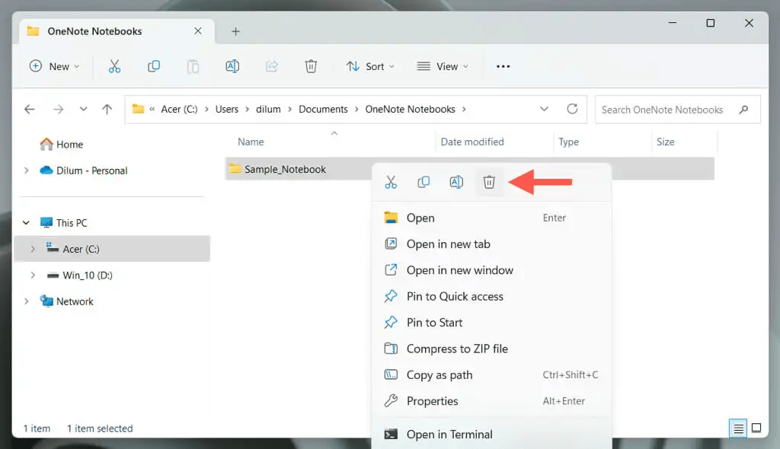Choose Open in Terminal

(491, 434)
